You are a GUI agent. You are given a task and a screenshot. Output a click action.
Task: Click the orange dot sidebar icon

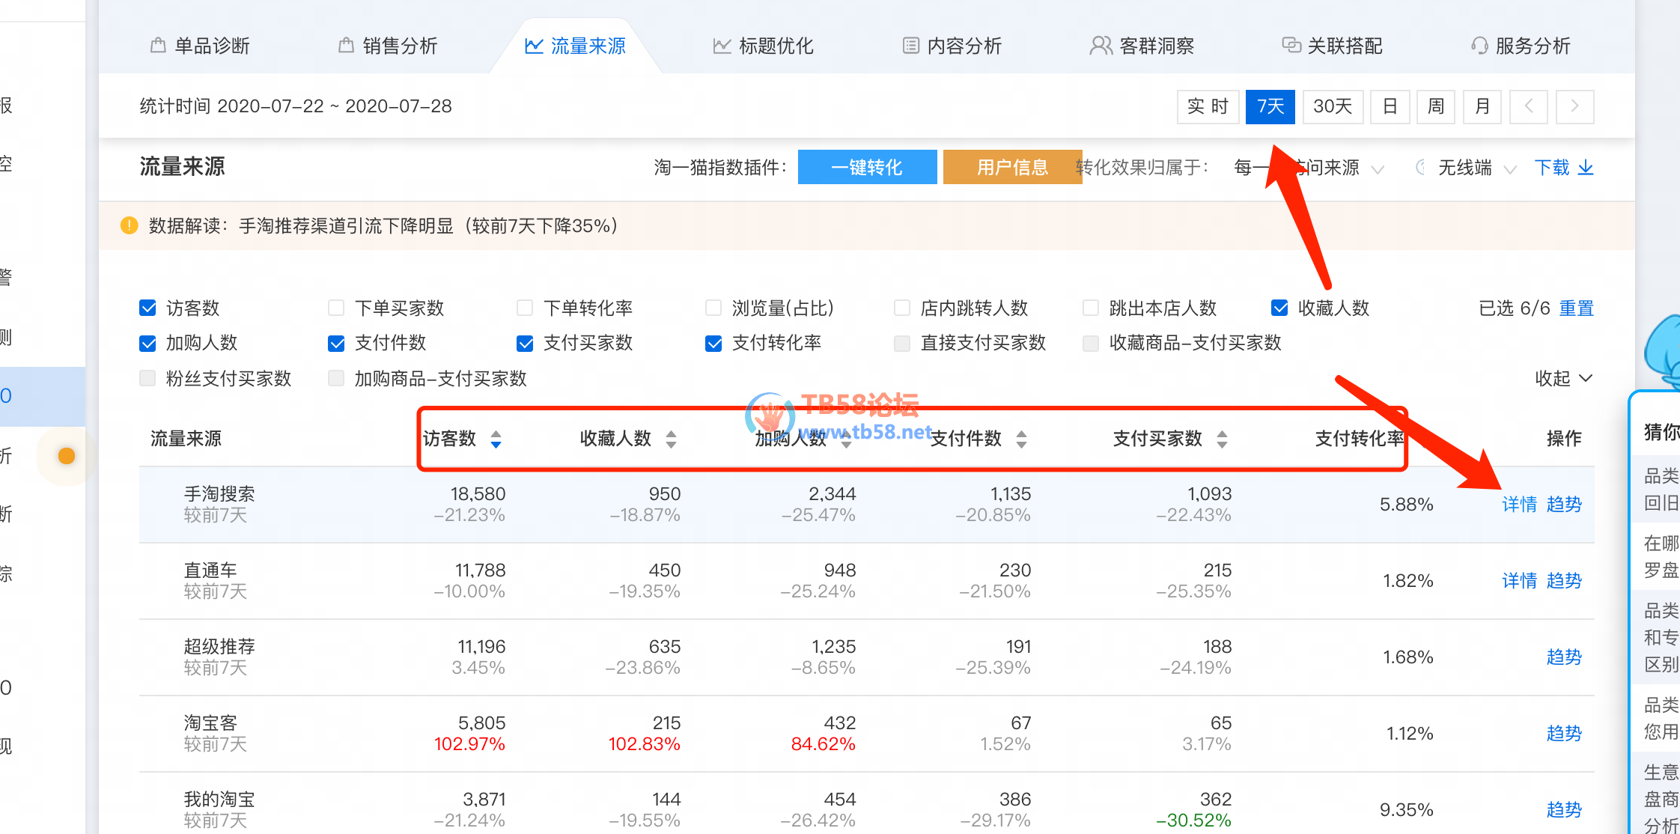[67, 456]
